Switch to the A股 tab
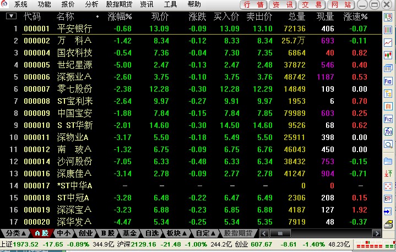The height and width of the screenshot is (252, 396). point(41,233)
